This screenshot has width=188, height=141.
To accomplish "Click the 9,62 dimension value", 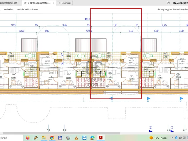I will click(x=65, y=25).
